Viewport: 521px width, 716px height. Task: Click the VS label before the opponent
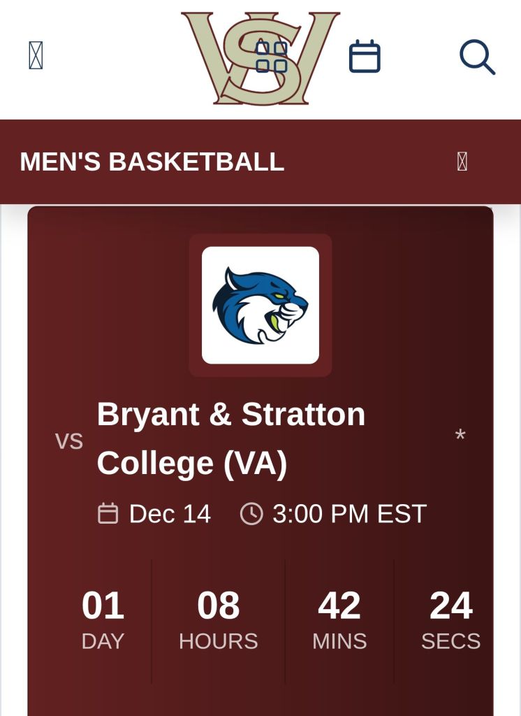click(69, 441)
